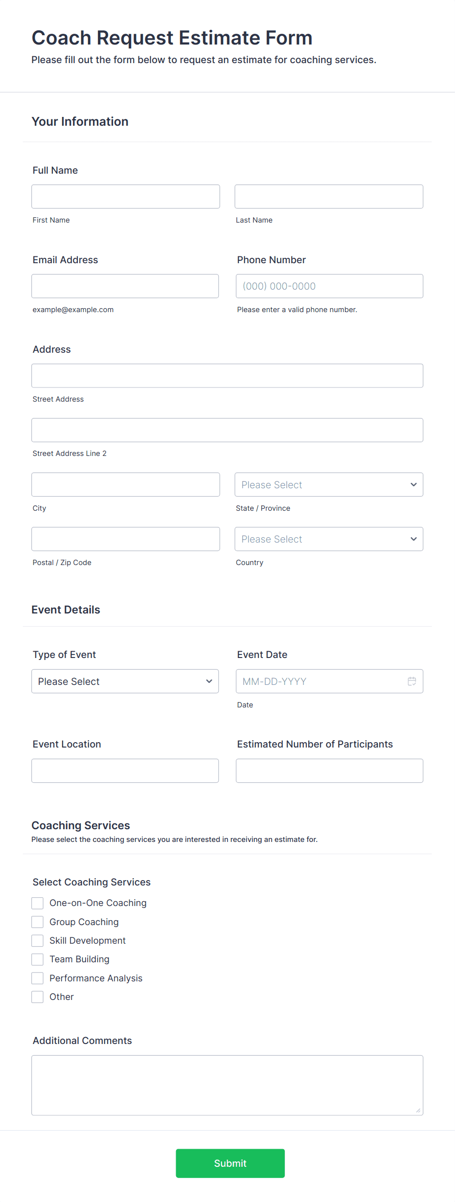
Task: Select the City input field
Action: point(125,484)
